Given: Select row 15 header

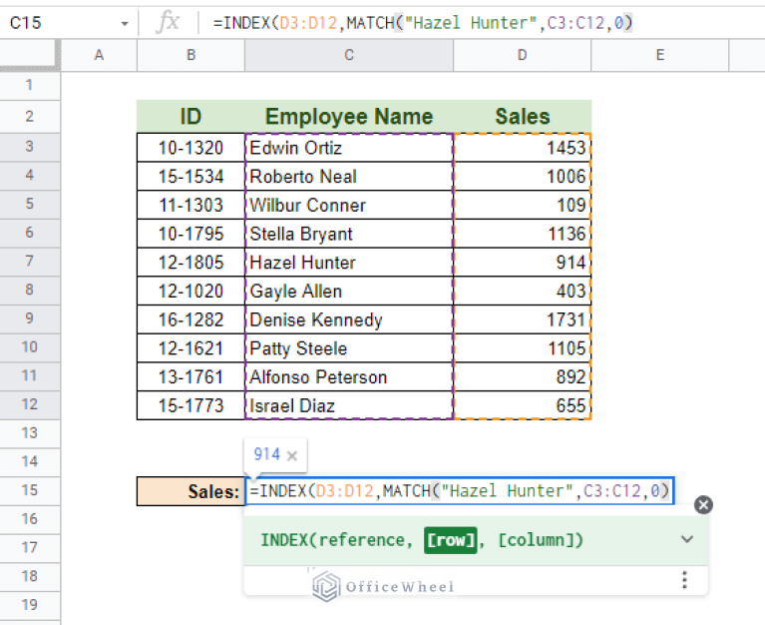Looking at the screenshot, I should tap(29, 490).
